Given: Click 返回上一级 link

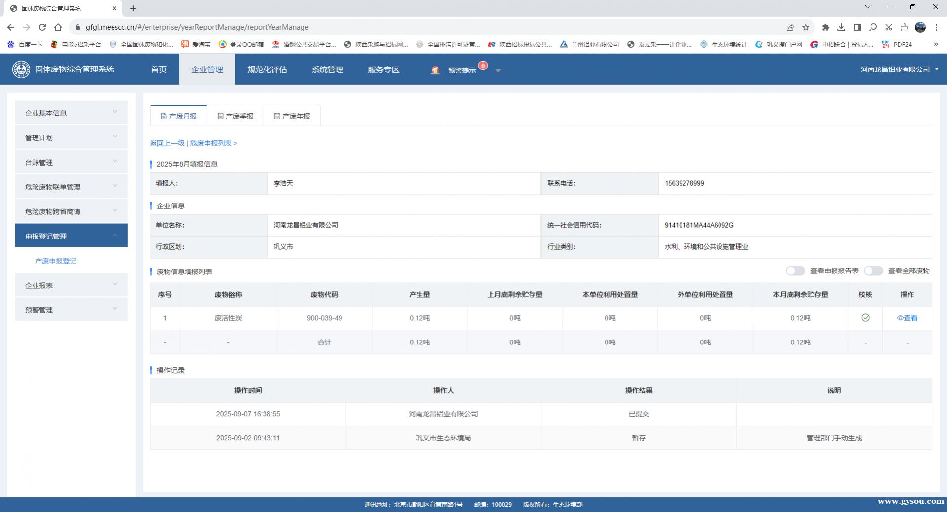Looking at the screenshot, I should [167, 143].
